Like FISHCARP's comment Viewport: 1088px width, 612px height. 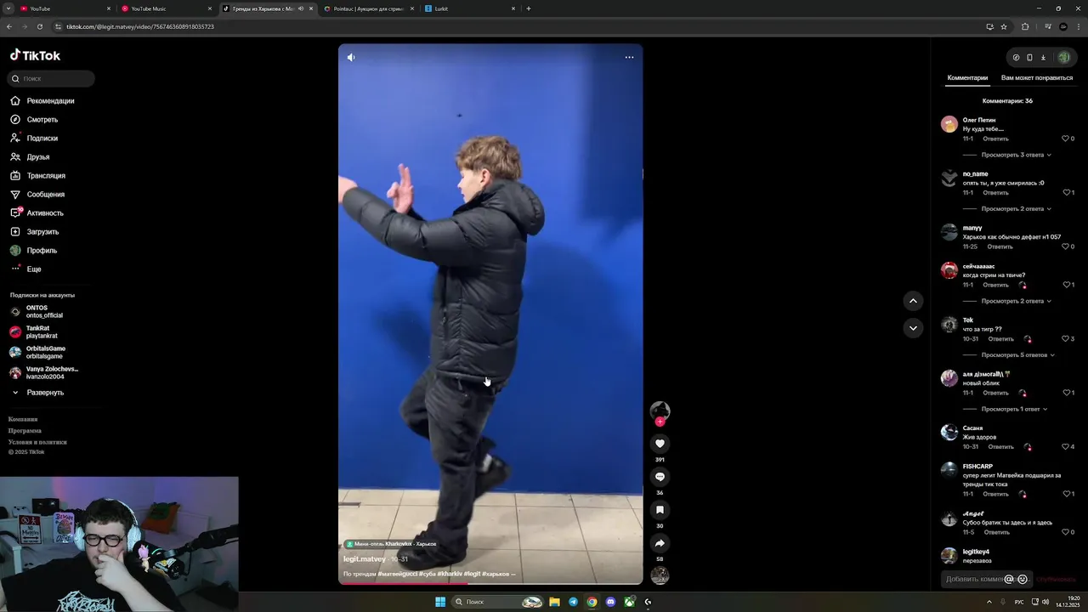[x=1066, y=494]
